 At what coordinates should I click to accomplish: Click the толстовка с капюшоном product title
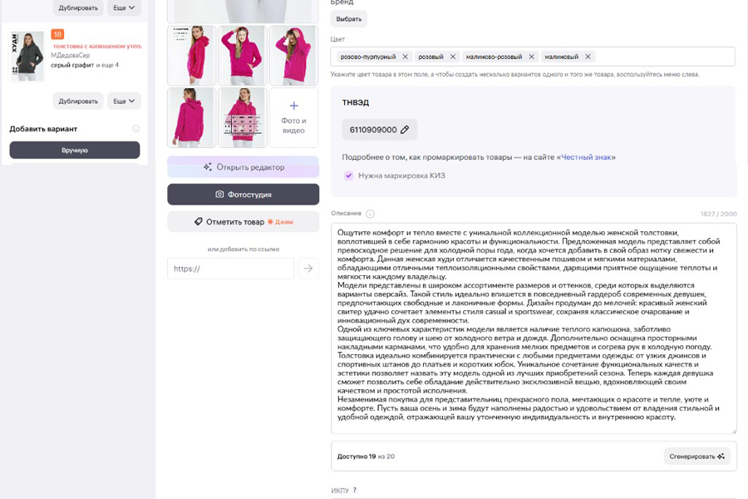[x=97, y=47]
